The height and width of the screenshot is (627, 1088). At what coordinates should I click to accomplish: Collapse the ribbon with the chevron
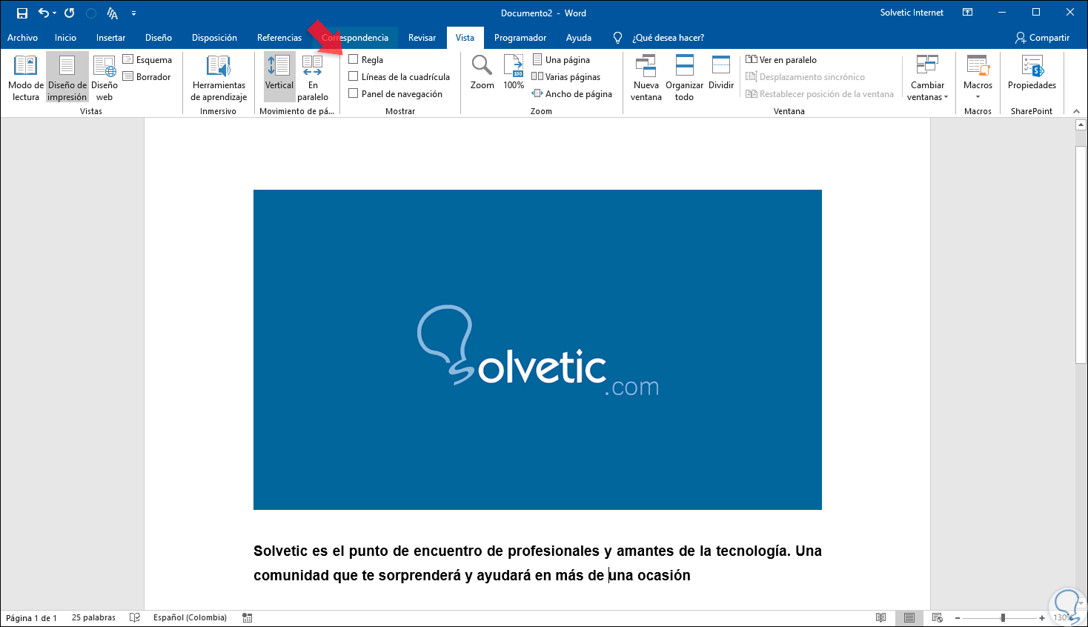click(1076, 111)
